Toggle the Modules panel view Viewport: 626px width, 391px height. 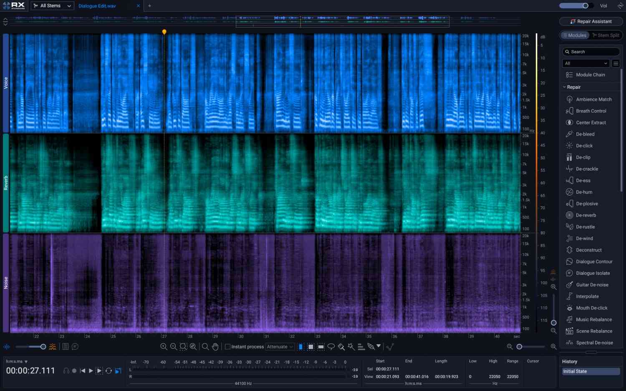(574, 35)
